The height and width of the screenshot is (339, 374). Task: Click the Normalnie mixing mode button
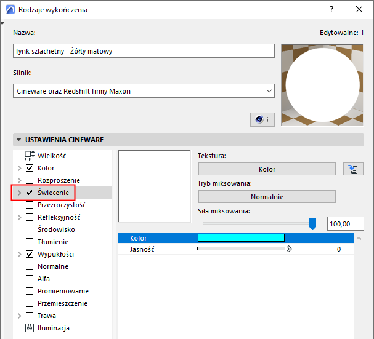[x=267, y=197]
